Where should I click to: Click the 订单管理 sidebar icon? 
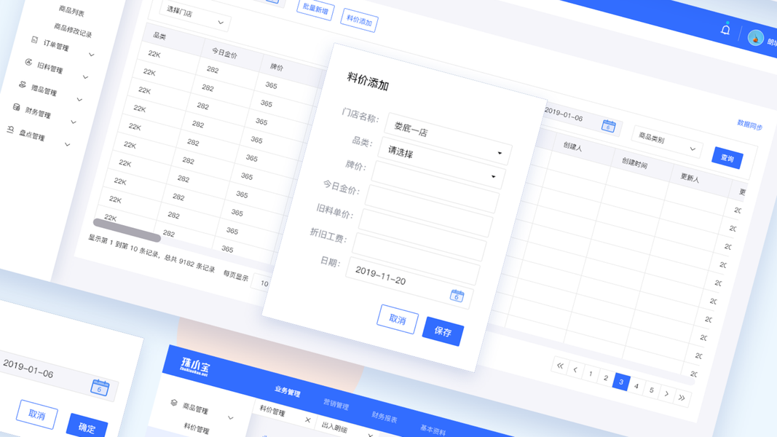[x=35, y=39]
